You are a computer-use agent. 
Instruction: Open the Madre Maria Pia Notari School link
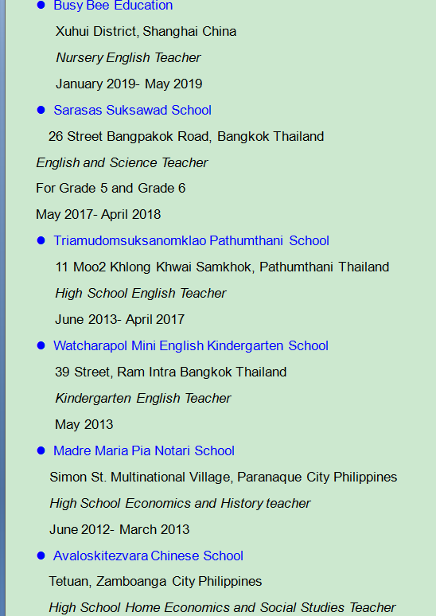coord(144,450)
